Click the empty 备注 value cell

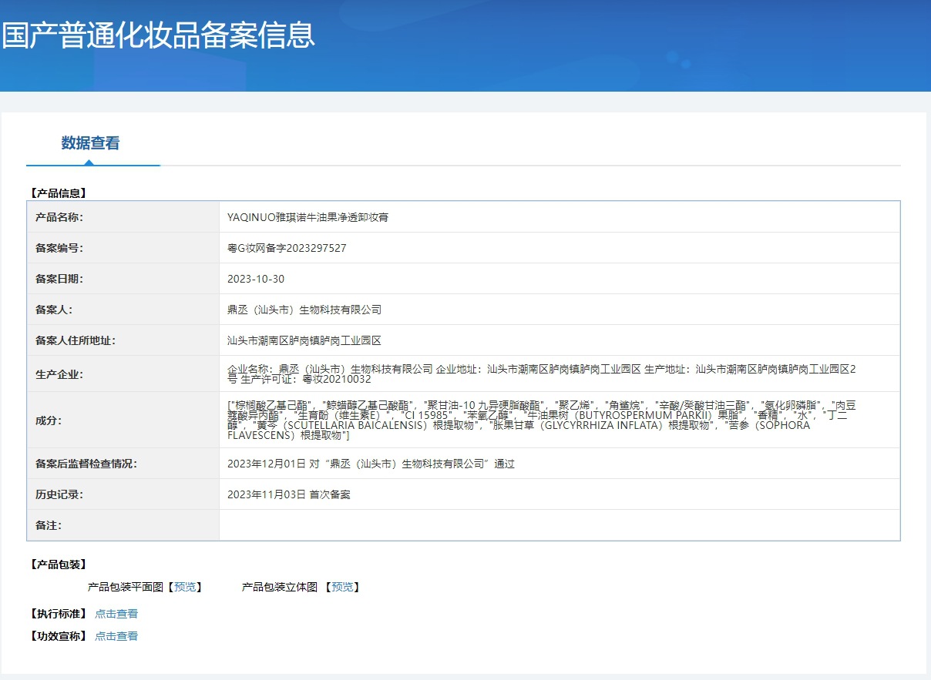[559, 525]
